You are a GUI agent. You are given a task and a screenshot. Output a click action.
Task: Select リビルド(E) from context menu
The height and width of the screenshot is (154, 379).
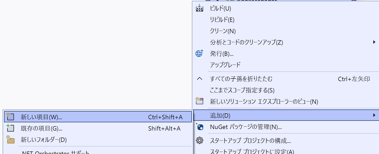[x=286, y=20]
